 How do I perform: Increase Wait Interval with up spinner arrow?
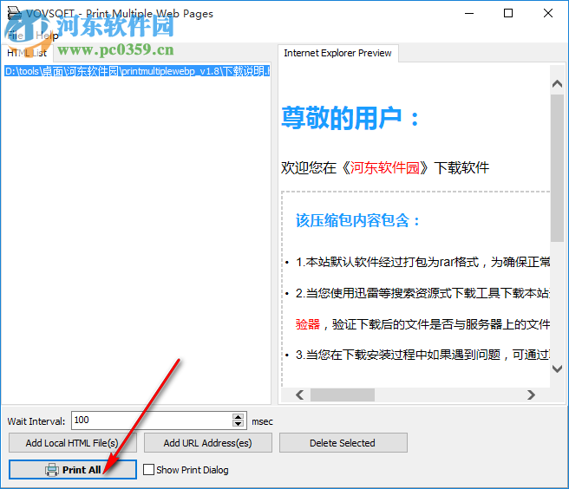(238, 417)
